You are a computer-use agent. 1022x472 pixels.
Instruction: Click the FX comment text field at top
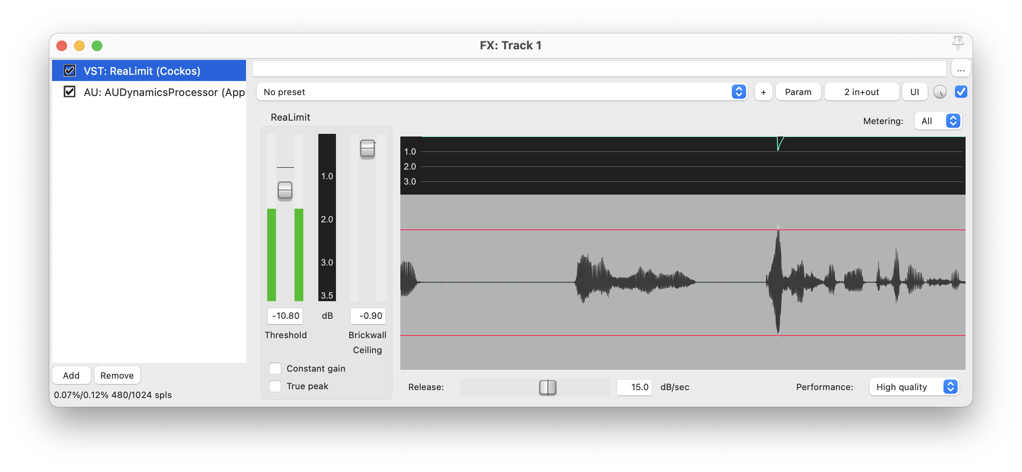[x=600, y=69]
